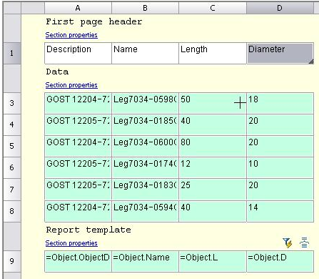Click the diameter cell containing 18

pyautogui.click(x=280, y=103)
